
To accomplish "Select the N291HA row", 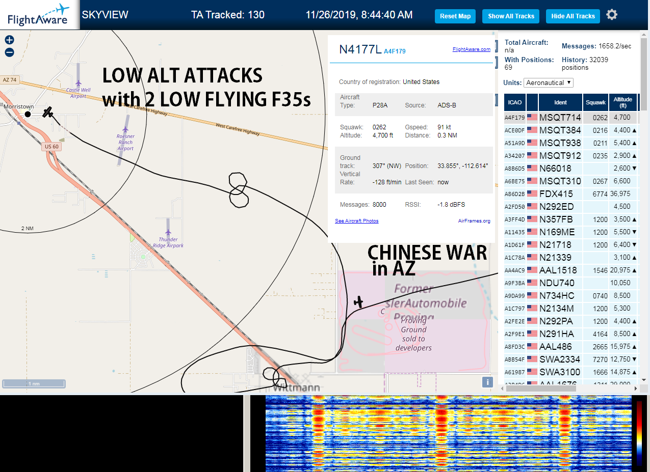I will 571,334.
